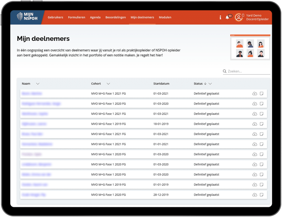The height and width of the screenshot is (217, 282).
Task: Expand the Naam column filter chevron
Action: coord(38,84)
